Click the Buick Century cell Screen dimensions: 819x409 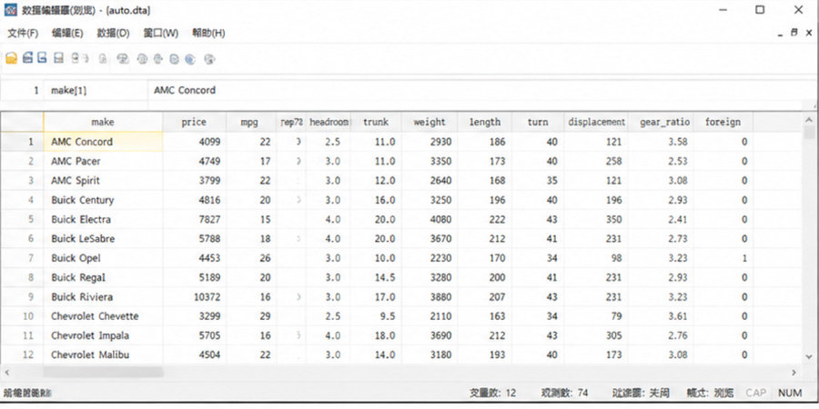(x=103, y=200)
